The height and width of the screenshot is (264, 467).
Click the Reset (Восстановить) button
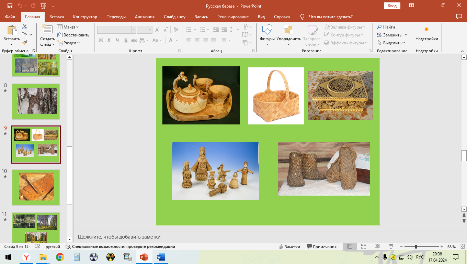[73, 35]
